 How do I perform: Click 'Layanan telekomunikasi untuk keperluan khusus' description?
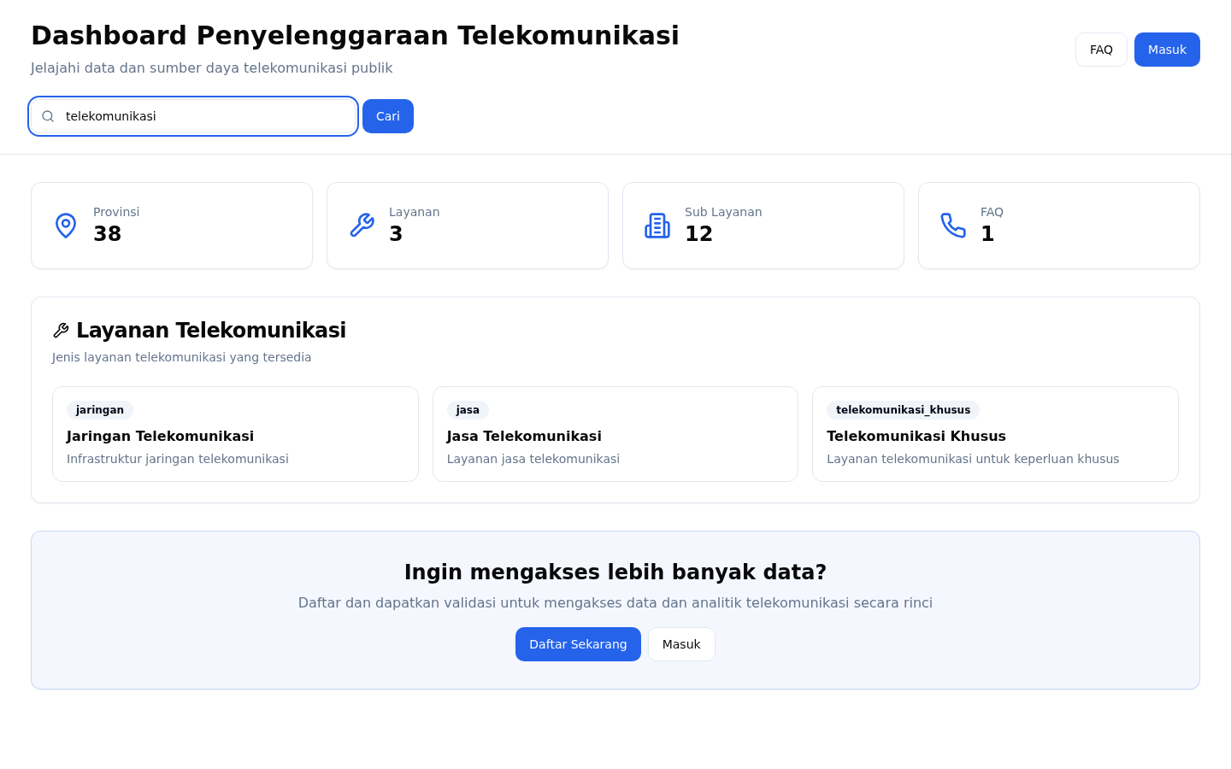tap(973, 459)
